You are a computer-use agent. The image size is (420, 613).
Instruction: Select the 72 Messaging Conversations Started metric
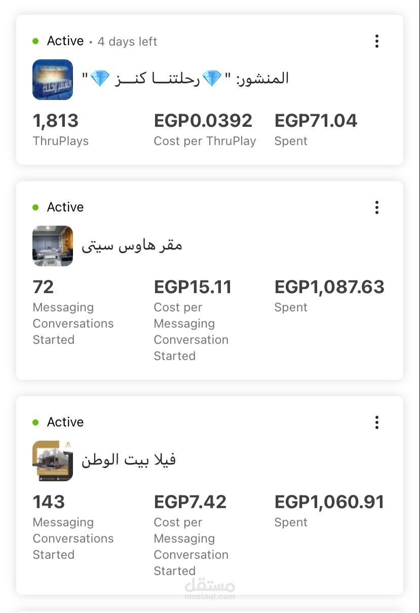pos(73,312)
